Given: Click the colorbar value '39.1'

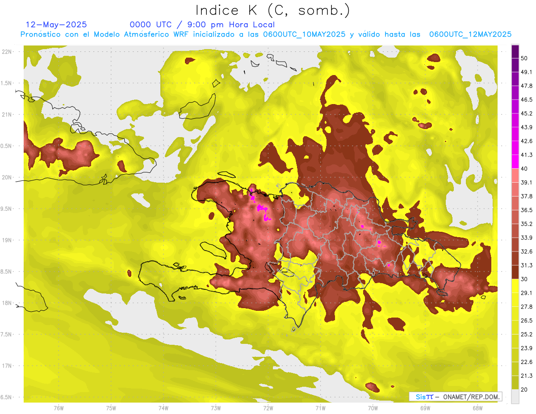Looking at the screenshot, I should click(x=527, y=182).
